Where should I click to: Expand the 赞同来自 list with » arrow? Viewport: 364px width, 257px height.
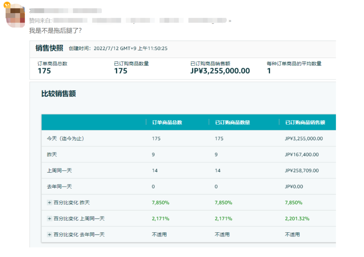point(230,21)
